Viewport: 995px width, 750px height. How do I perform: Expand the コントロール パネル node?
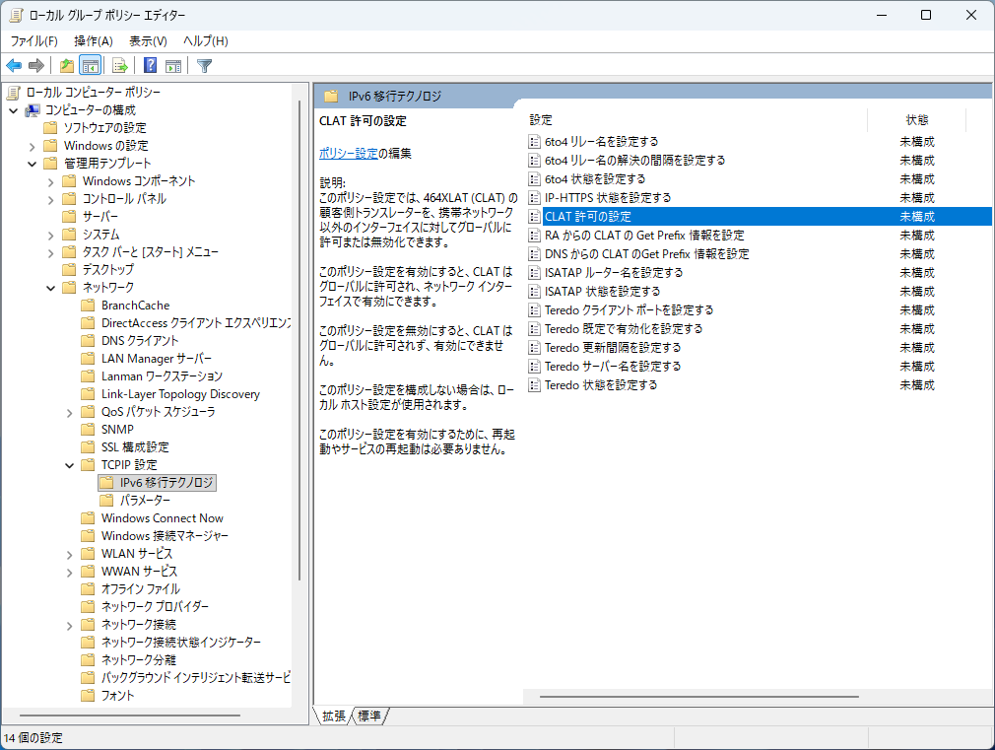(x=51, y=199)
